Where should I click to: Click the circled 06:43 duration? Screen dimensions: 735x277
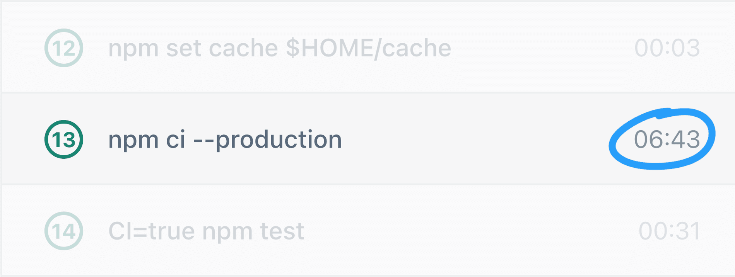(667, 139)
